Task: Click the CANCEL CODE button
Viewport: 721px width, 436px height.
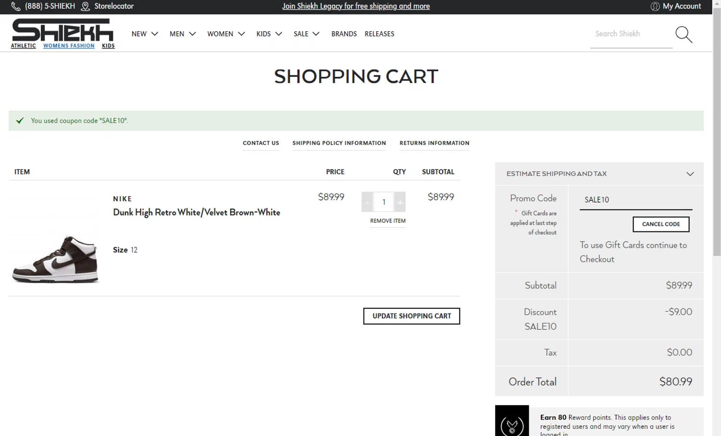Action: [x=661, y=224]
